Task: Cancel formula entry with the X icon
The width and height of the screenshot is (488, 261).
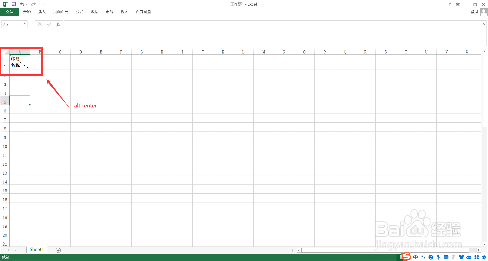Action: (x=40, y=24)
